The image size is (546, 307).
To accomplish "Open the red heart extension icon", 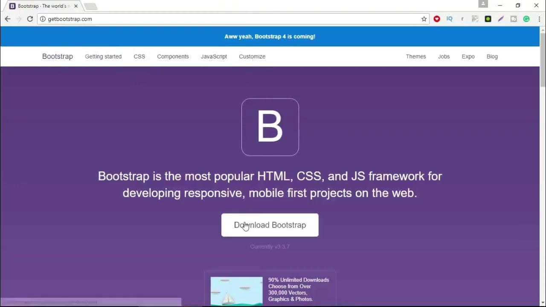I will [x=437, y=19].
